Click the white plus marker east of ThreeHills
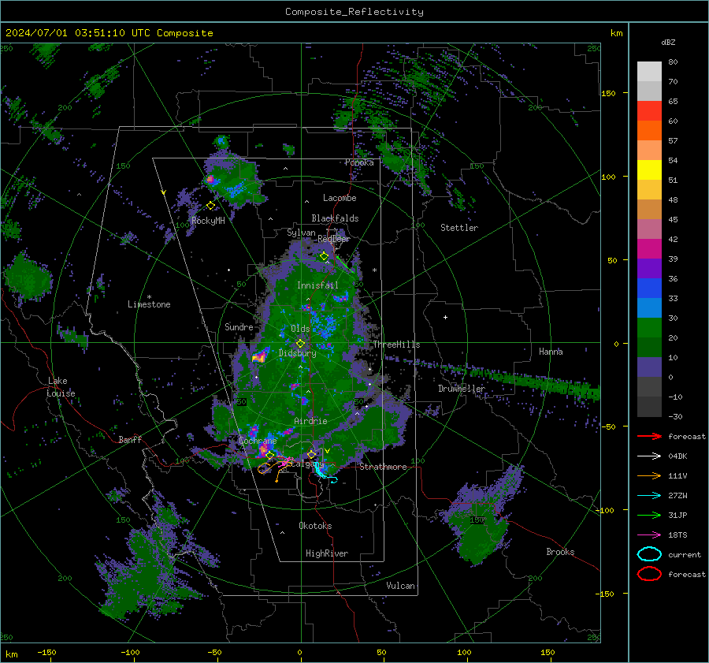The image size is (709, 663). (445, 317)
